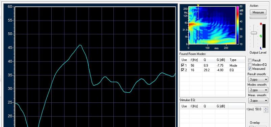
Task: Enable the Result checkbox
Action: pyautogui.click(x=250, y=60)
